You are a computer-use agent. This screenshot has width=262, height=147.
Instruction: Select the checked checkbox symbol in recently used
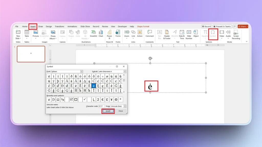coord(71,99)
